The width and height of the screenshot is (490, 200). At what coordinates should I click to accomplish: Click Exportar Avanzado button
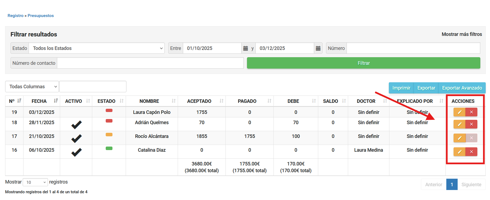coord(462,88)
